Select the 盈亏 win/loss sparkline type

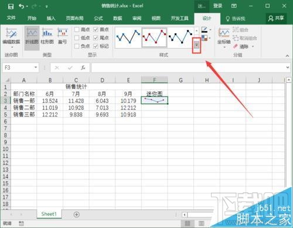(63, 36)
